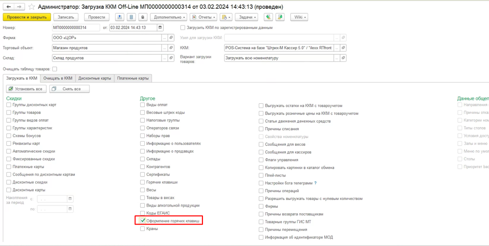Screen dimensions: 489x246
Task: Open the Очищать в ККМ tab
Action: (58, 78)
